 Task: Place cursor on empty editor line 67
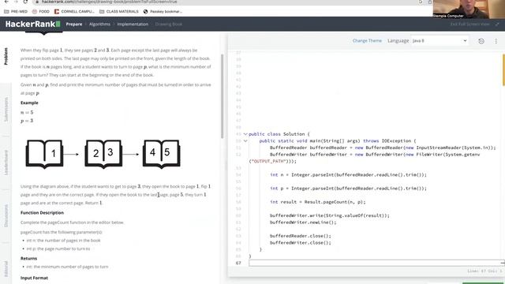[376, 263]
